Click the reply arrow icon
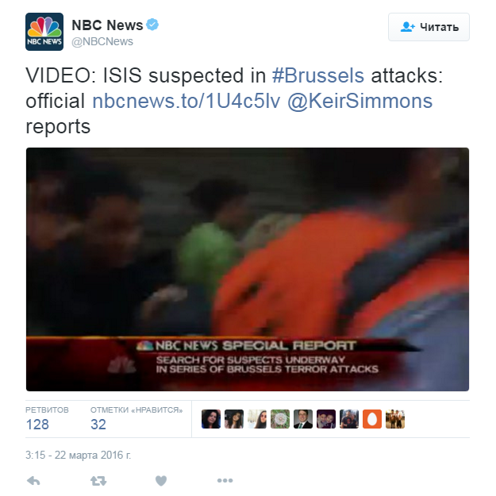This screenshot has height=496, width=496. tap(33, 481)
